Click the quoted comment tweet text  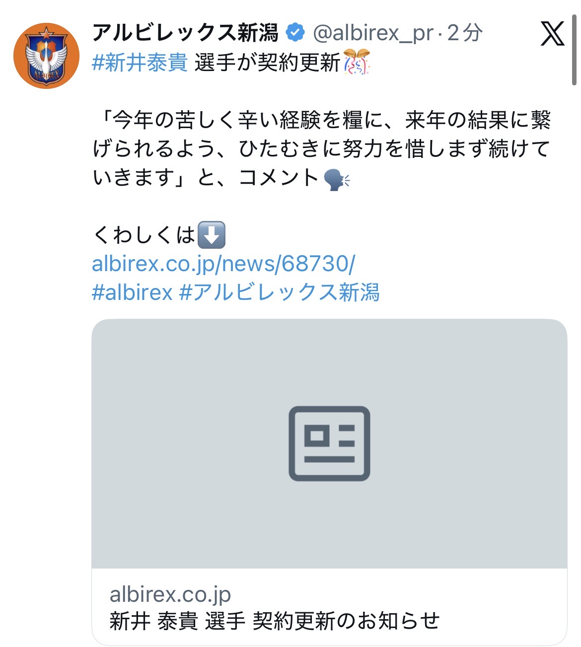coord(322,149)
